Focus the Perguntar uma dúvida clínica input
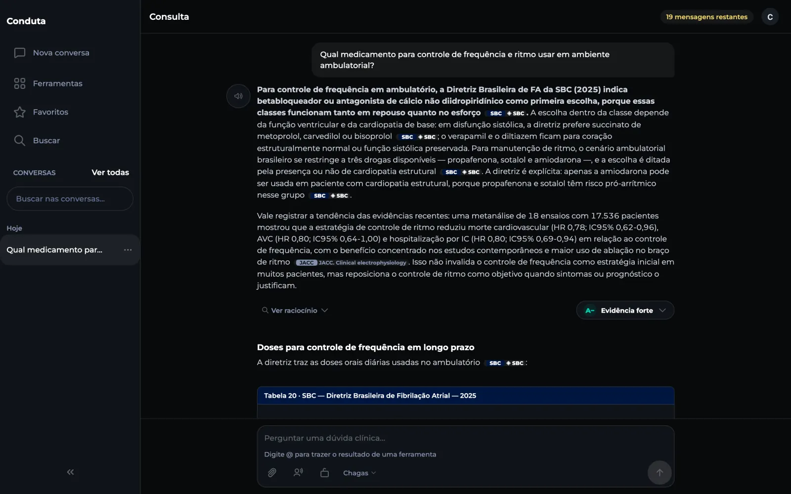 click(x=465, y=438)
